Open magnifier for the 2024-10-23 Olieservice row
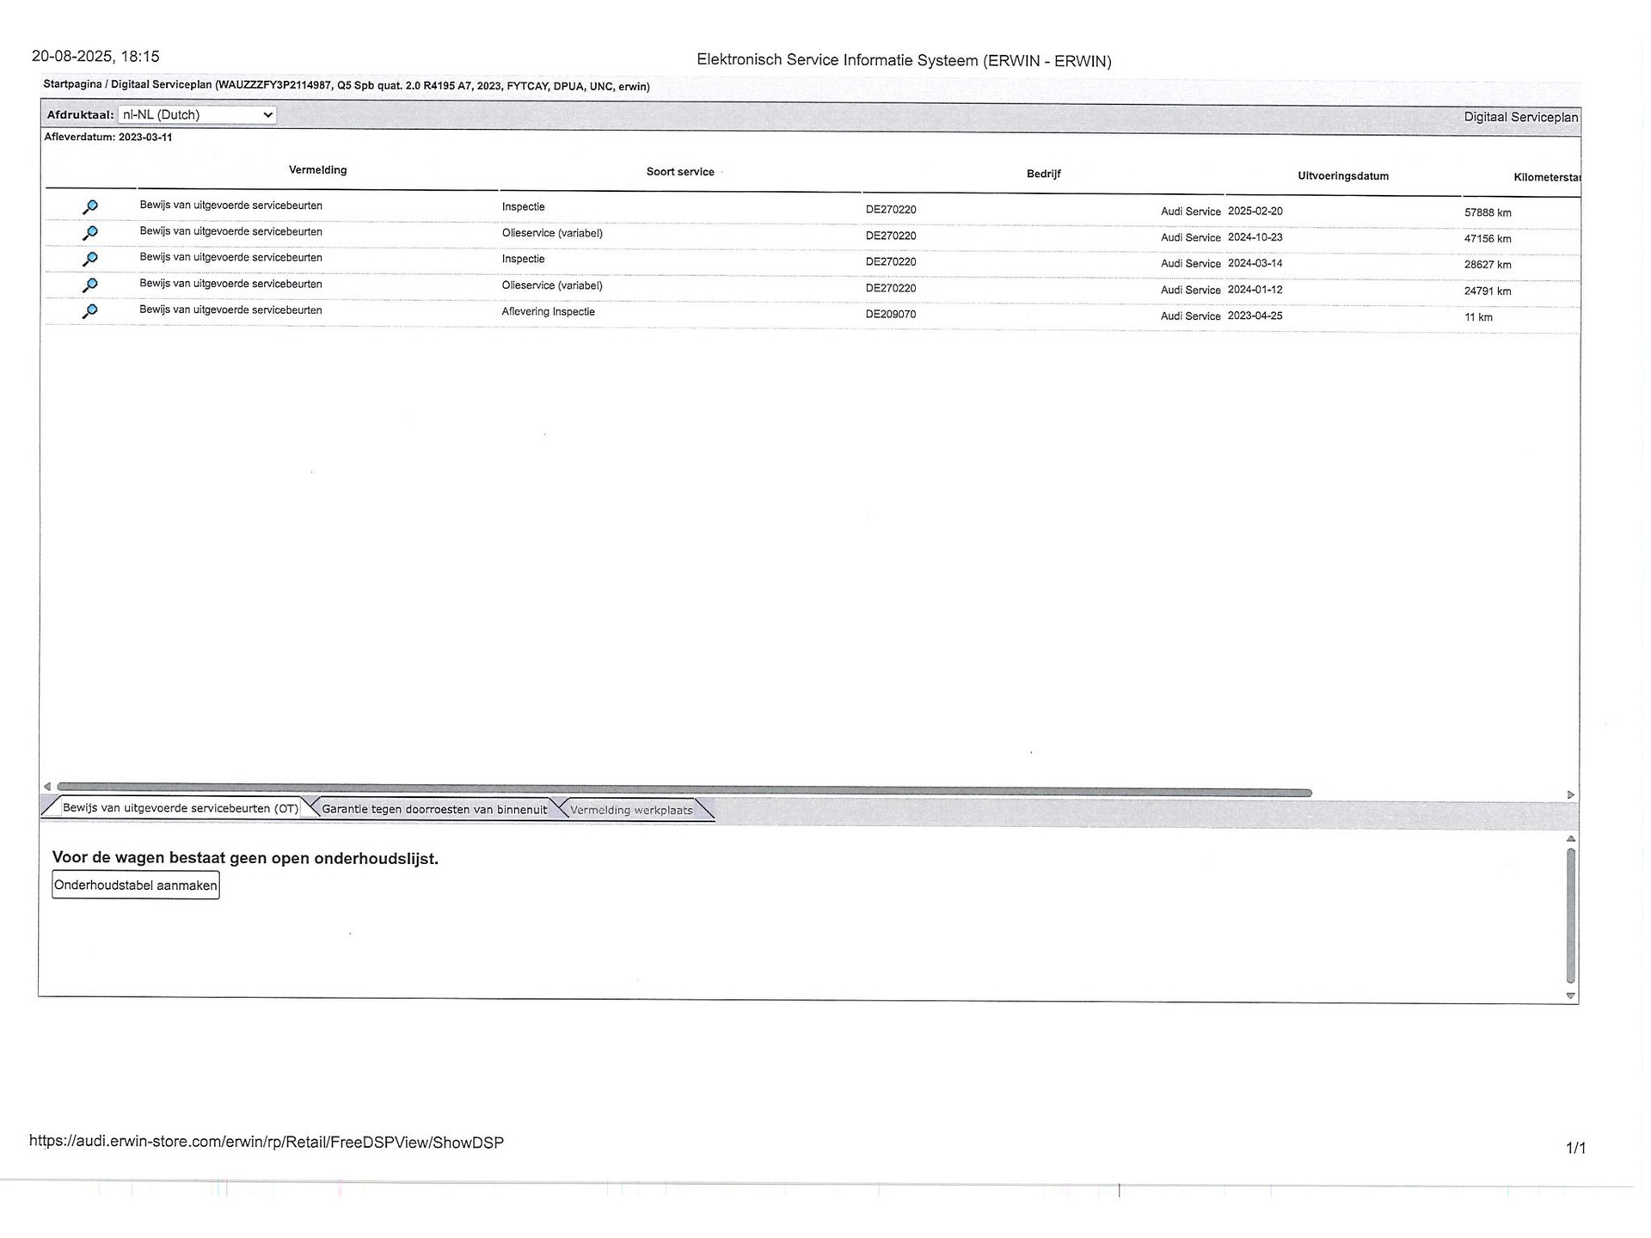The height and width of the screenshot is (1238, 1651). tap(90, 233)
